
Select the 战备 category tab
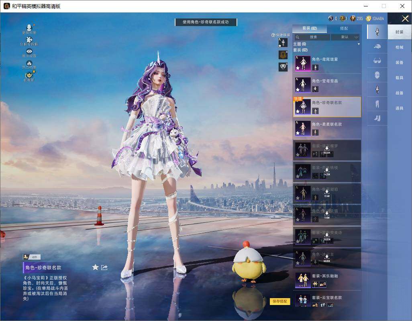pyautogui.click(x=400, y=93)
